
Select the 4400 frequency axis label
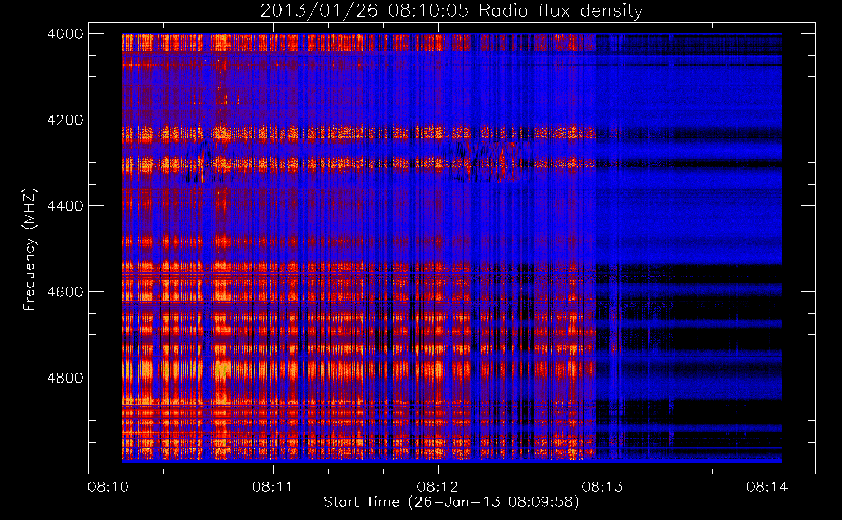(65, 206)
